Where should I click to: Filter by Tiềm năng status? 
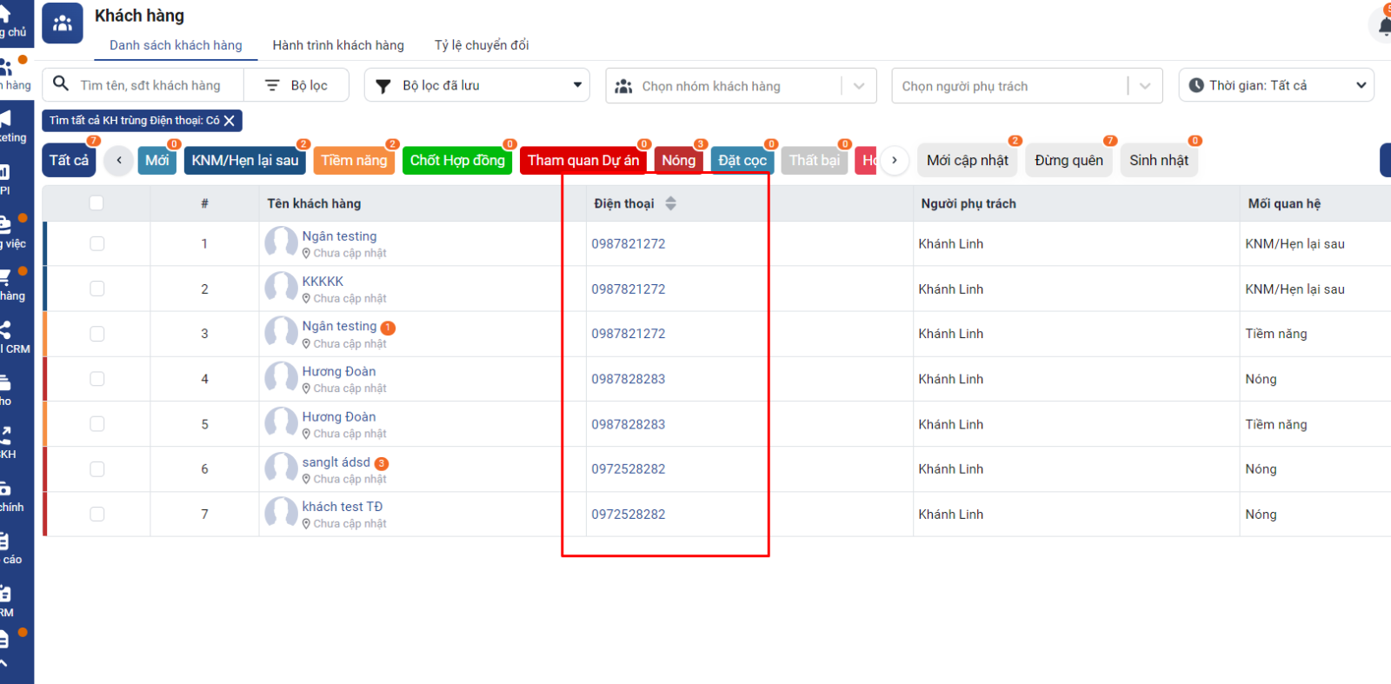click(x=354, y=161)
